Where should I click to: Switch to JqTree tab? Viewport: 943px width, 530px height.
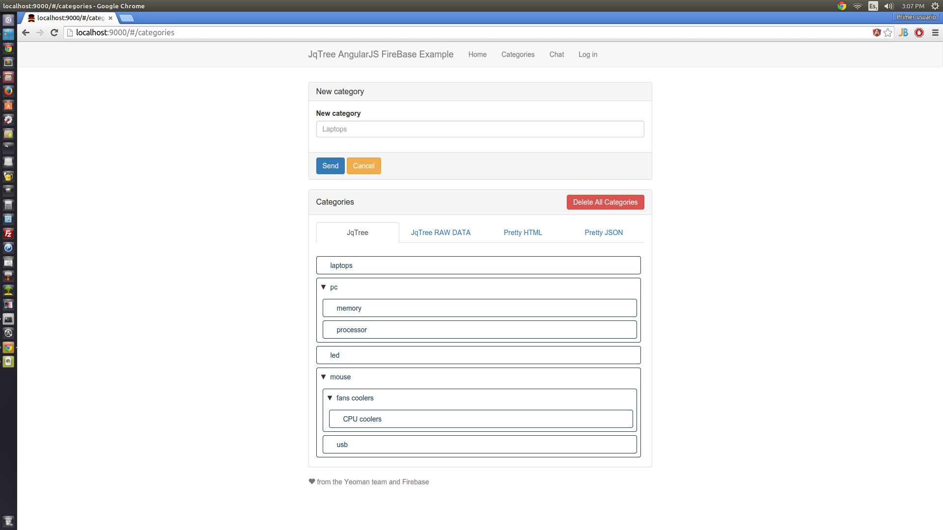click(358, 233)
